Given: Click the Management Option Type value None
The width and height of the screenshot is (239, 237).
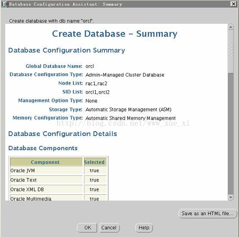Looking at the screenshot, I should click(x=91, y=101).
